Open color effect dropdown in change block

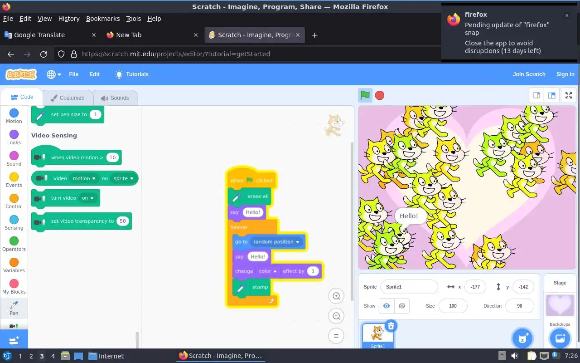click(268, 271)
